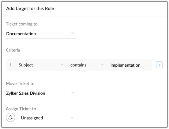Click the 'Move Ticket to' label
Viewport: 169px width, 129px height.
[20, 84]
